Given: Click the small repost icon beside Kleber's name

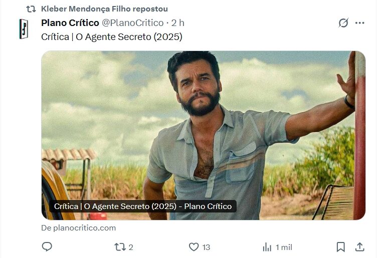Looking at the screenshot, I should pos(31,9).
